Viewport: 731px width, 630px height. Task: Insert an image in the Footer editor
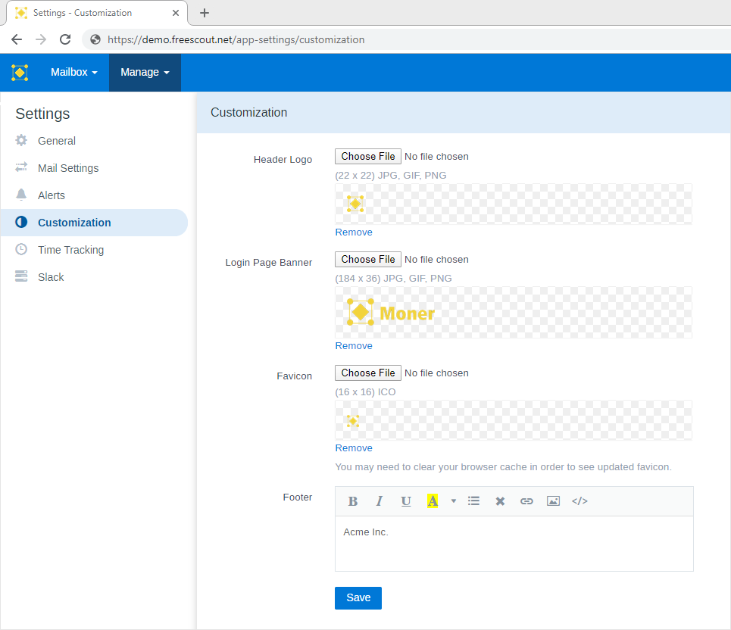[x=553, y=501]
